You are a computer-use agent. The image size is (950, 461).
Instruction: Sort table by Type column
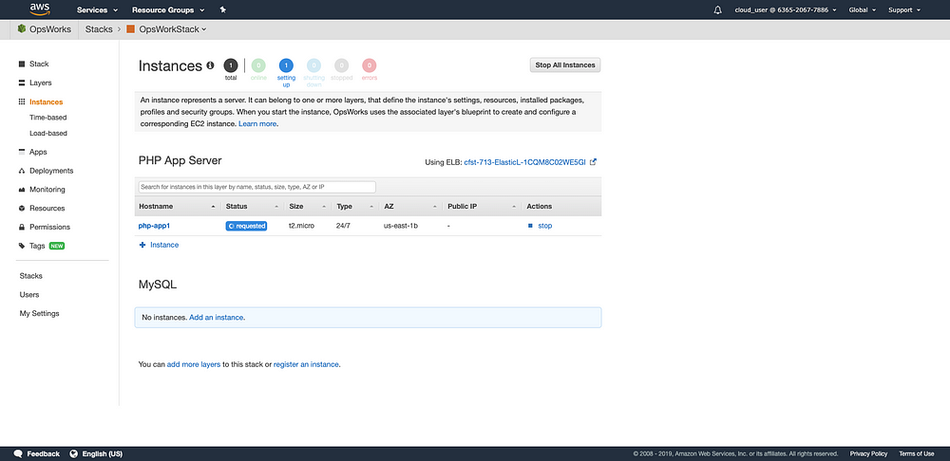(355, 206)
